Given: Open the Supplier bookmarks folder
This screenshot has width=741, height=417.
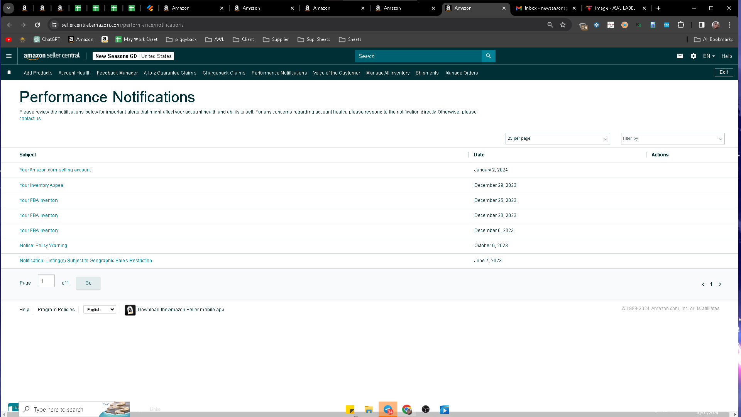Looking at the screenshot, I should tap(276, 39).
